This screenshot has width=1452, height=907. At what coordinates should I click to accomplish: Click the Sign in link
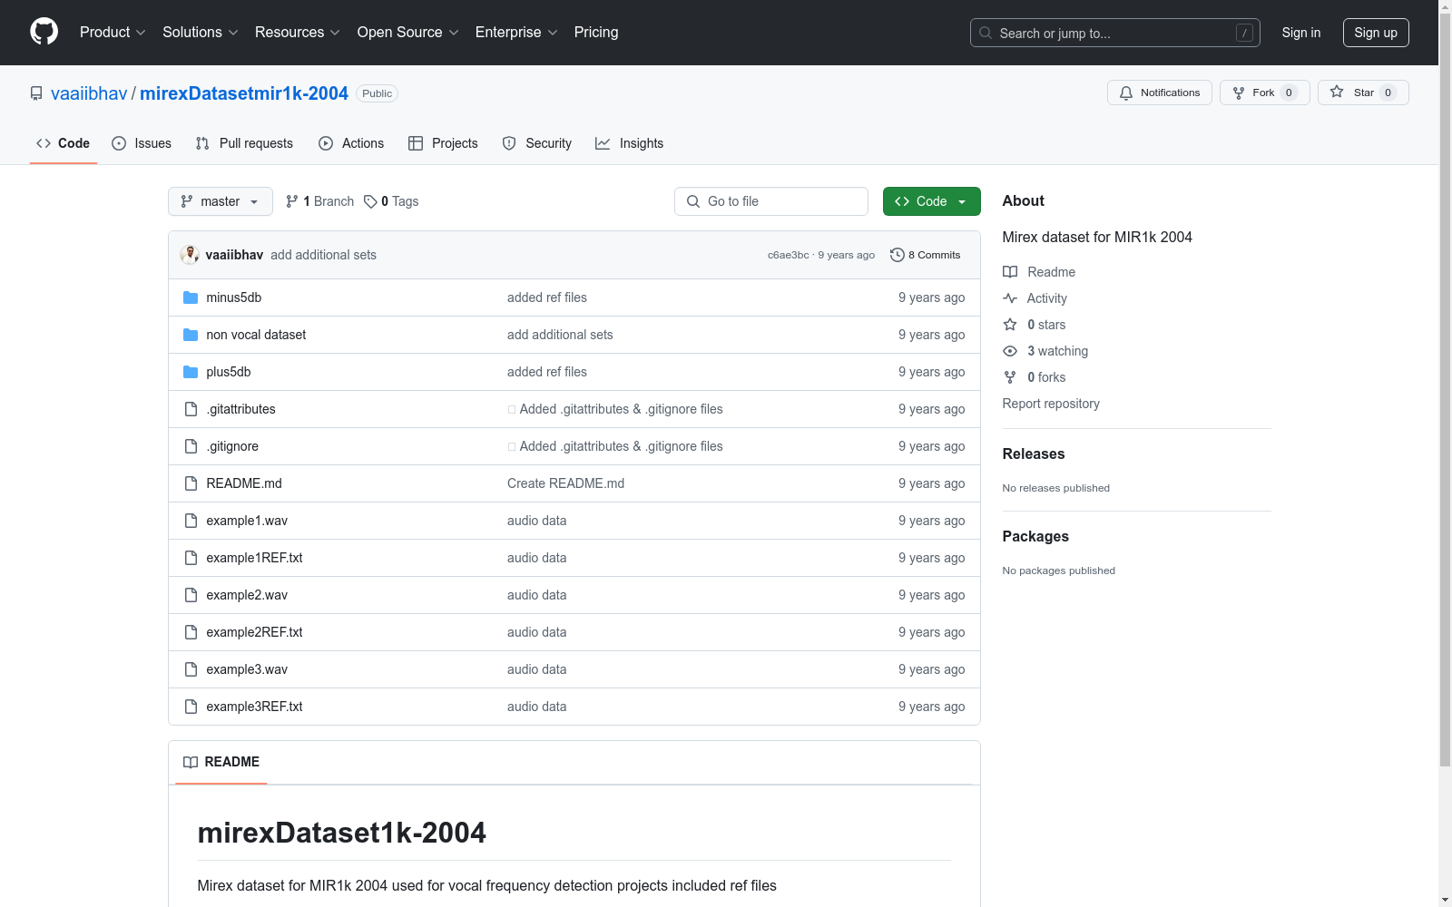pos(1300,33)
